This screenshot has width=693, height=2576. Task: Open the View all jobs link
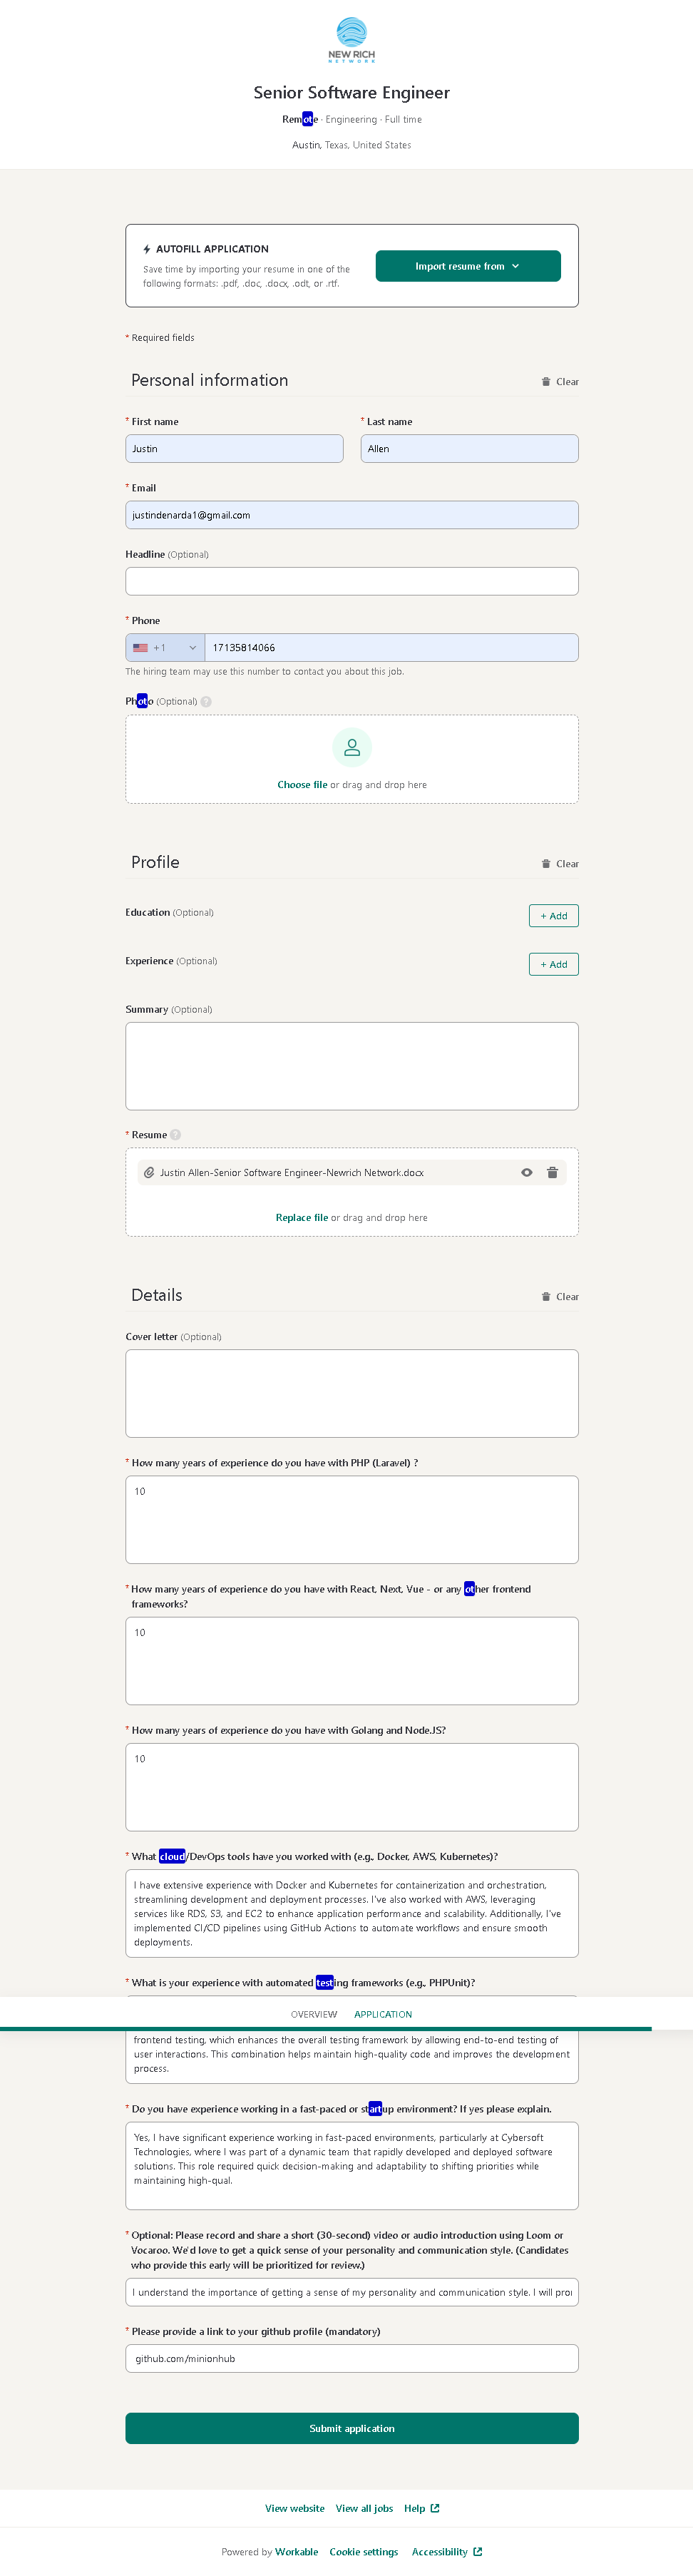click(x=364, y=2508)
